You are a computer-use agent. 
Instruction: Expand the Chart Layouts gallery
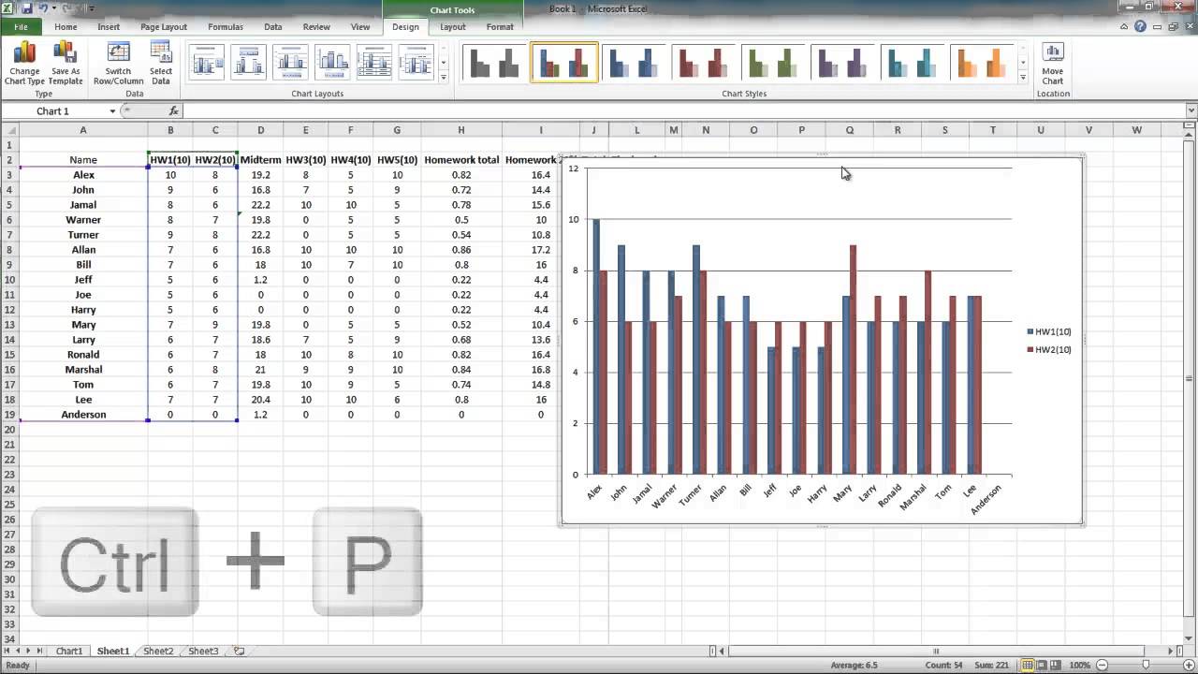(x=444, y=77)
